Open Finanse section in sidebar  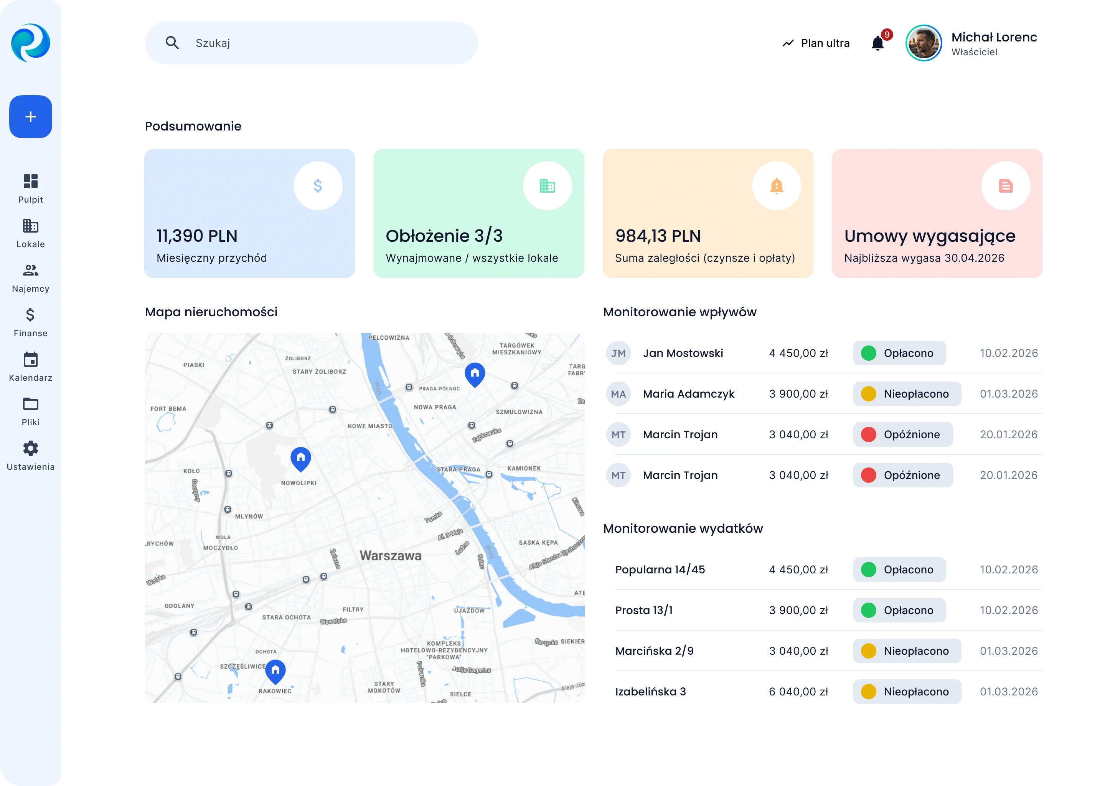click(x=30, y=322)
